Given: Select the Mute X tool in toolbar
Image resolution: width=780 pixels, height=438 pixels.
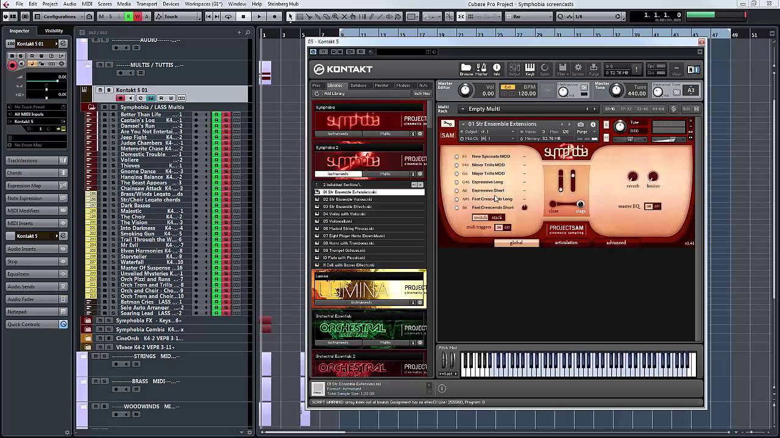Looking at the screenshot, I should 345,16.
